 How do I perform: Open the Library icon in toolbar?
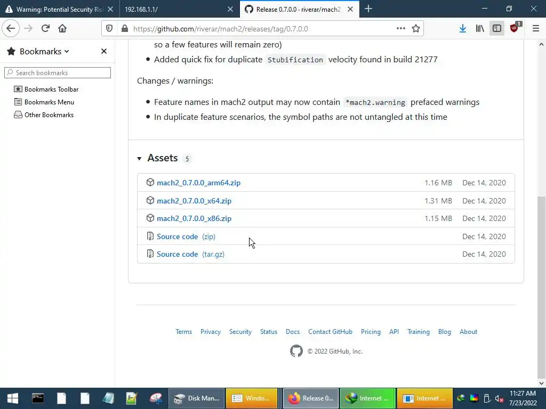coord(480,29)
